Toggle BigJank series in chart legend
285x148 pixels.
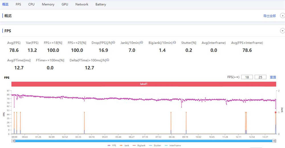click(x=139, y=145)
